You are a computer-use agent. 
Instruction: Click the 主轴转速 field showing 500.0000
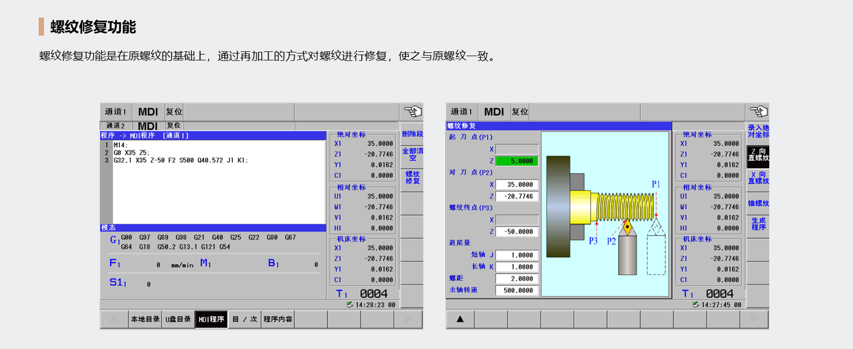517,290
